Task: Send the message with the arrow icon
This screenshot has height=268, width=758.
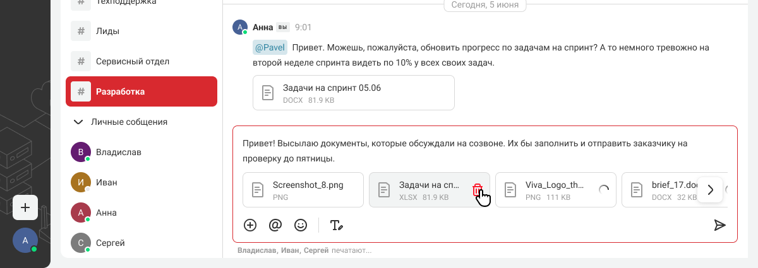Action: click(719, 225)
